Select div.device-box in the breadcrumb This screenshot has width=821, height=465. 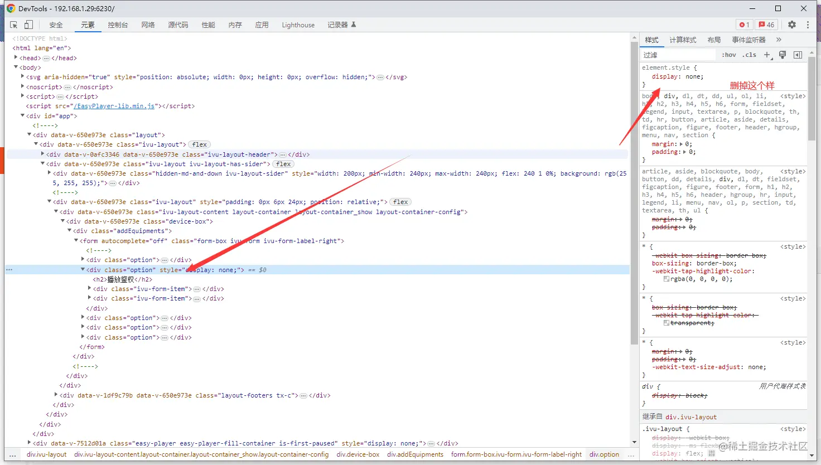pyautogui.click(x=358, y=454)
